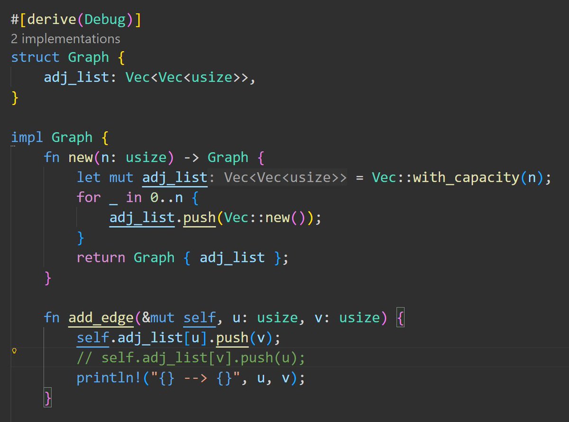The width and height of the screenshot is (569, 422).
Task: Click 'adj_list' inside the return Graph braces
Action: [x=232, y=258]
